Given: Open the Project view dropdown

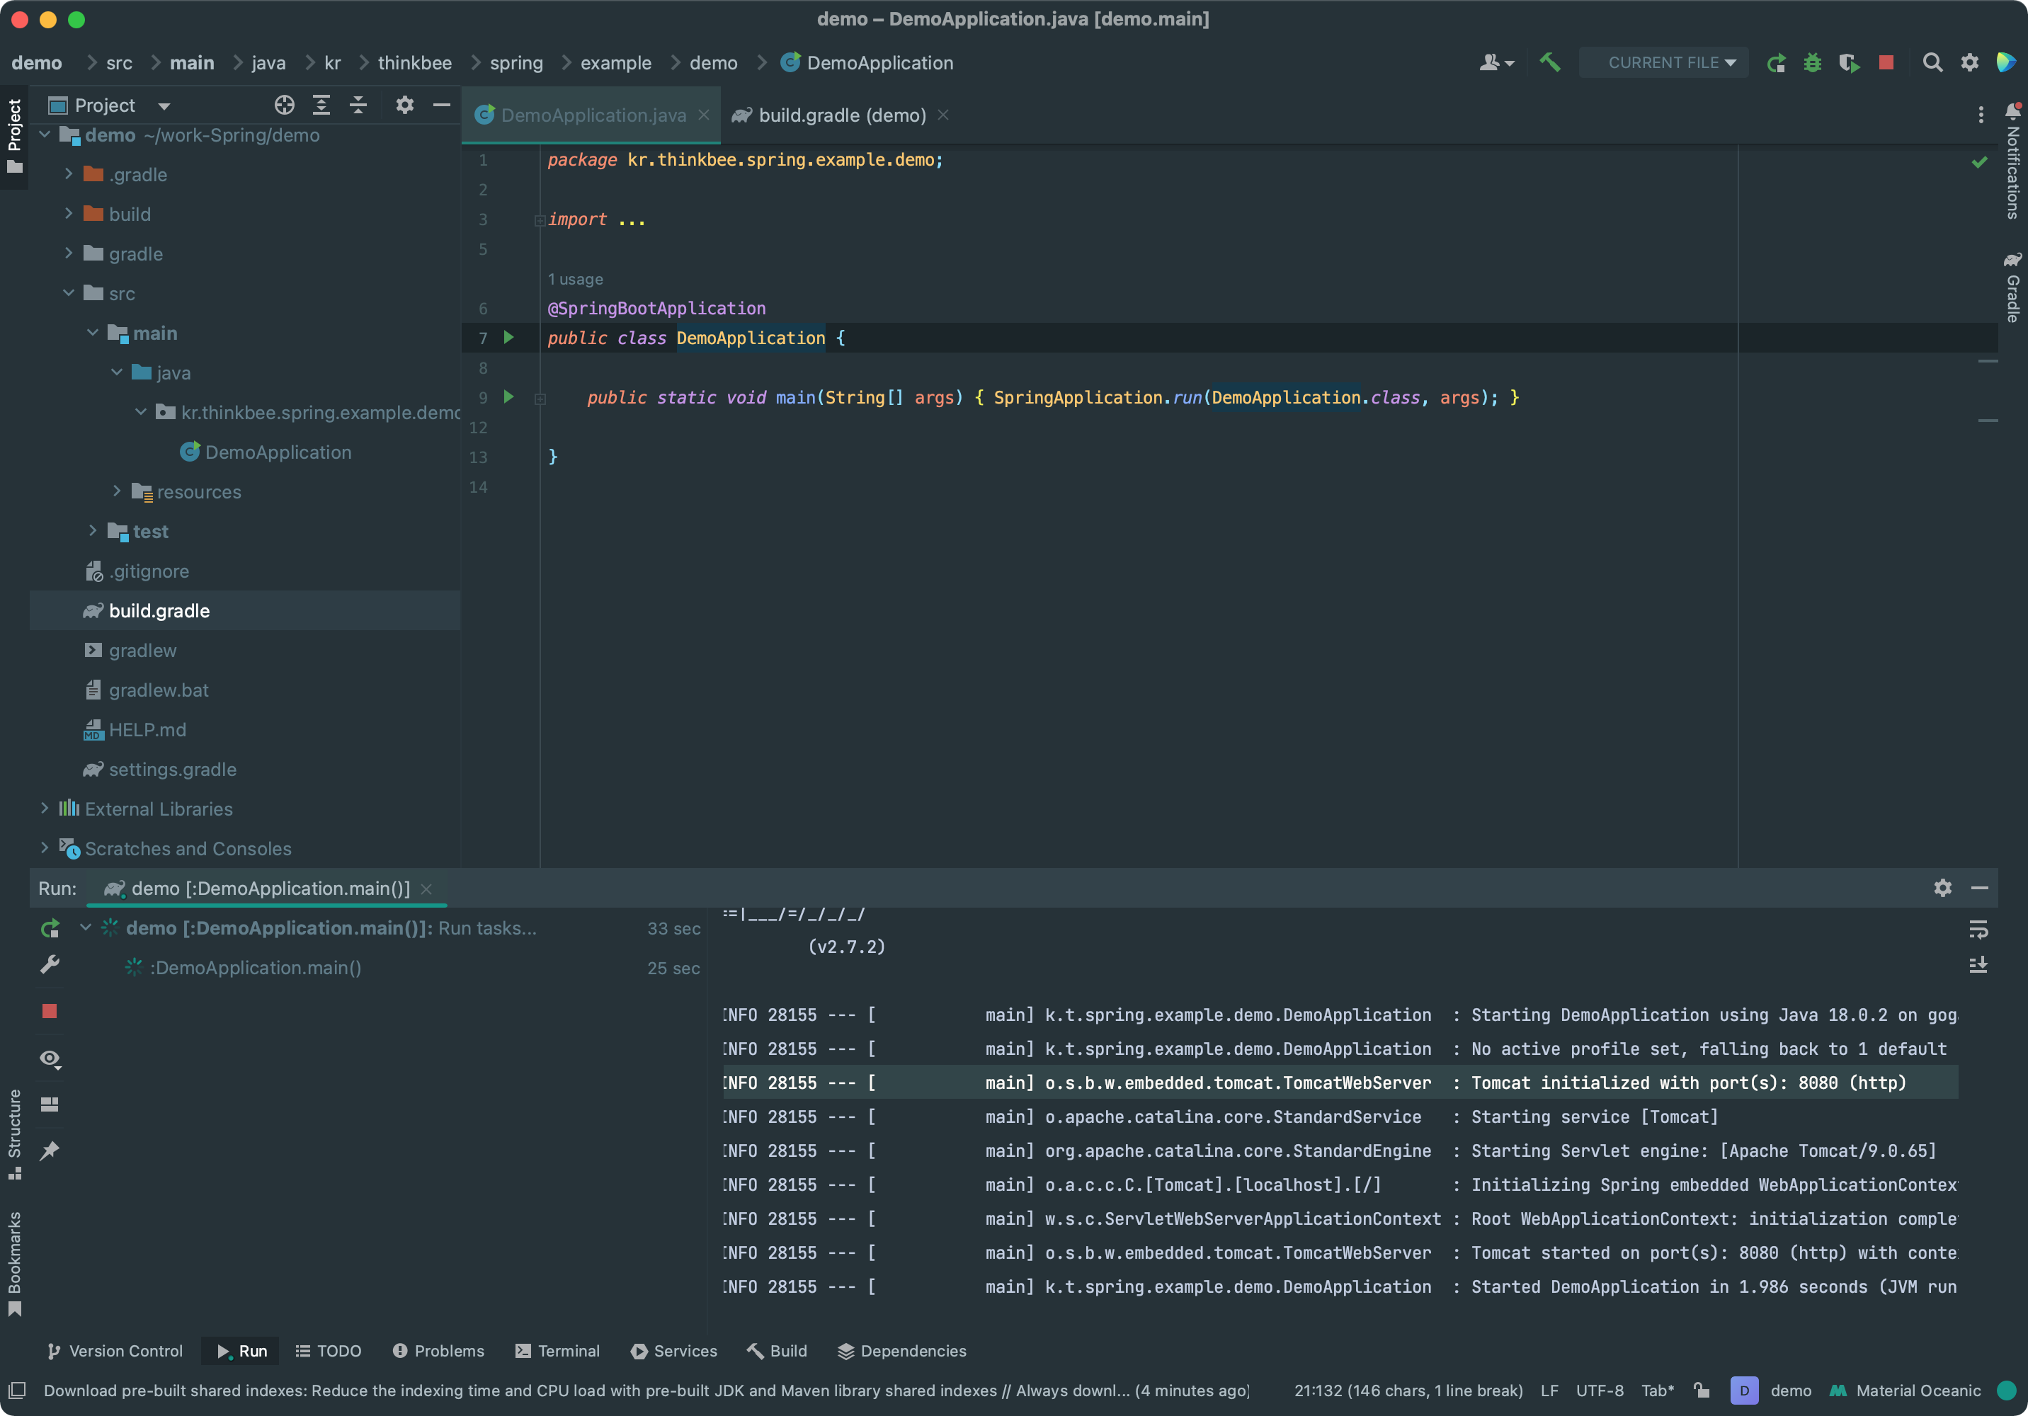Looking at the screenshot, I should click(x=164, y=106).
